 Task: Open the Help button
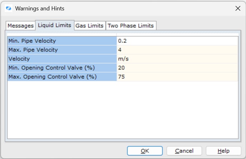click(x=223, y=151)
